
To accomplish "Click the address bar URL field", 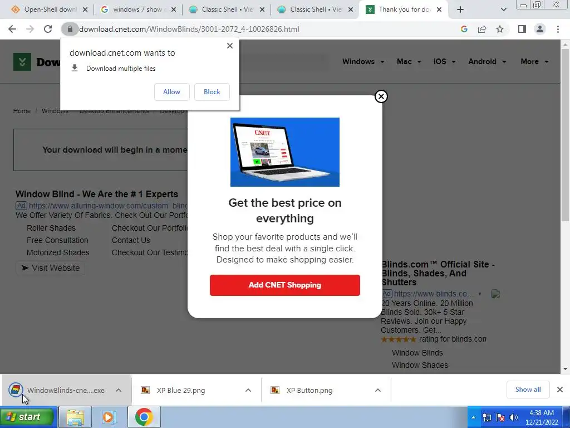I will pyautogui.click(x=189, y=29).
